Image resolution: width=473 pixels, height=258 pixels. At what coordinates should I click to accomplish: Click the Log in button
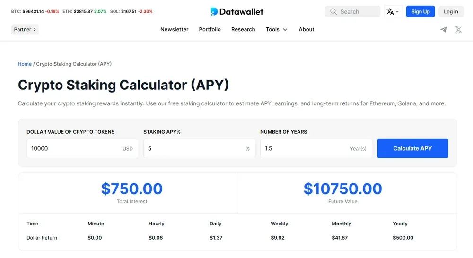451,11
